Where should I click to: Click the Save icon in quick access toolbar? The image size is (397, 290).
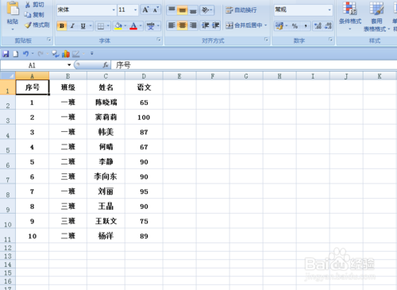coord(6,54)
